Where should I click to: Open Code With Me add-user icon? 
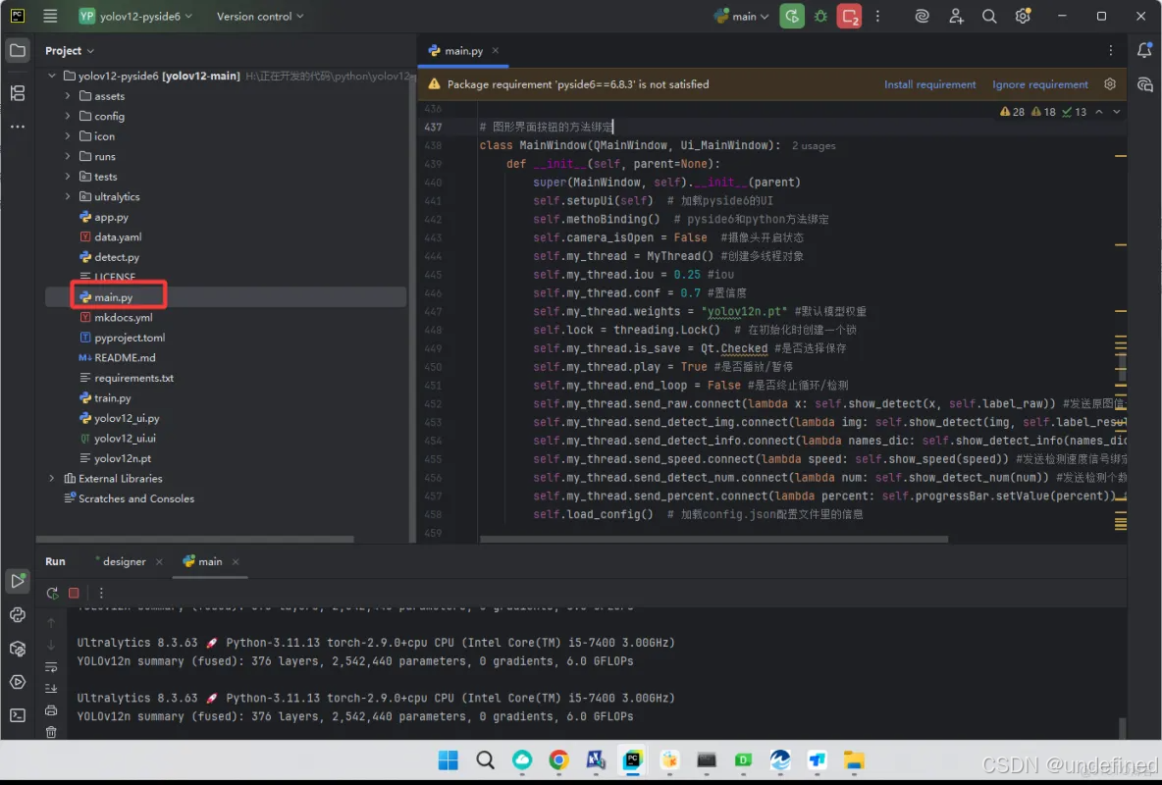pyautogui.click(x=956, y=16)
